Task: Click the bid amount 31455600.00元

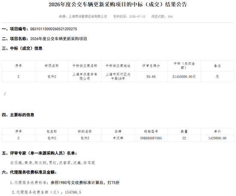Action: click(x=184, y=77)
